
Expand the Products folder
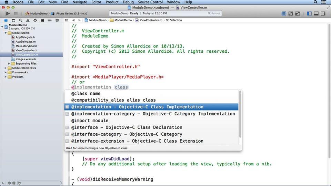point(6,77)
